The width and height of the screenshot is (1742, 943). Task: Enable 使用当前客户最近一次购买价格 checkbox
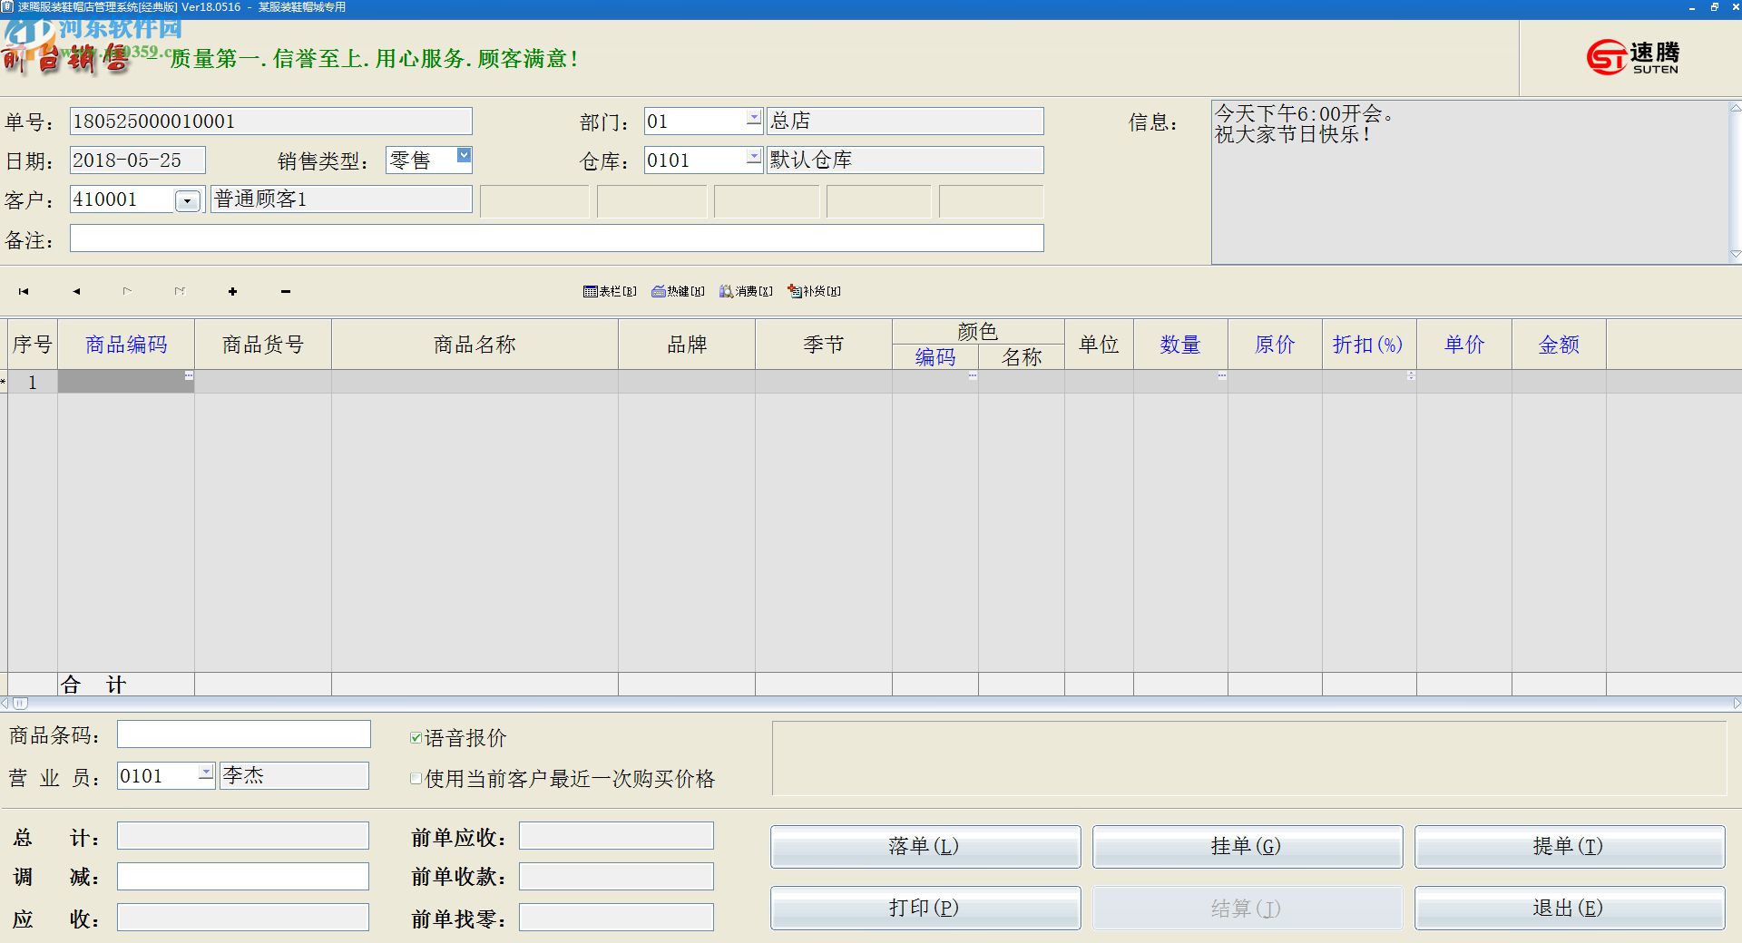(x=416, y=778)
